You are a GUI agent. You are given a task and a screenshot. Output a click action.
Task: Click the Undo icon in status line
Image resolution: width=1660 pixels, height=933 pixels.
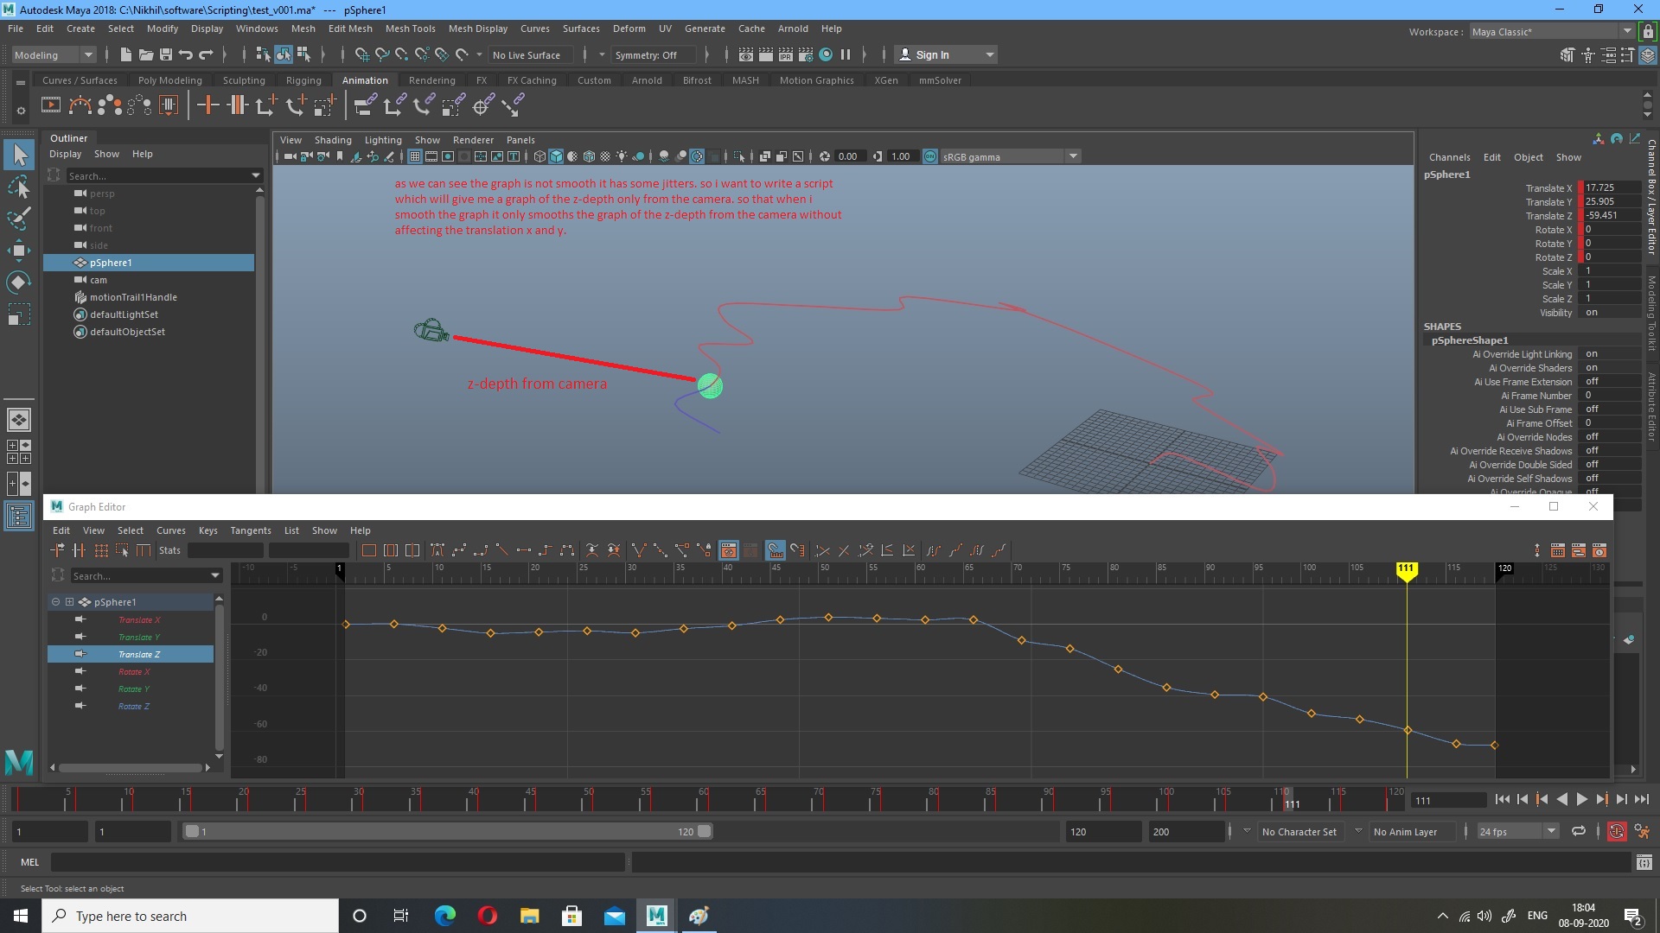[186, 54]
